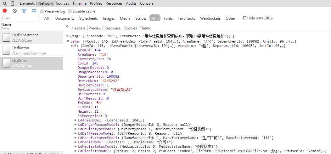Collapse array item 0 triangle
331x154 pixels.
tap(72, 46)
